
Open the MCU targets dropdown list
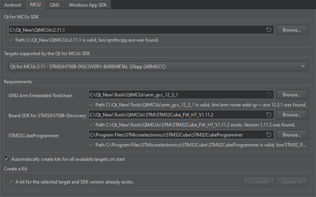tap(158, 66)
